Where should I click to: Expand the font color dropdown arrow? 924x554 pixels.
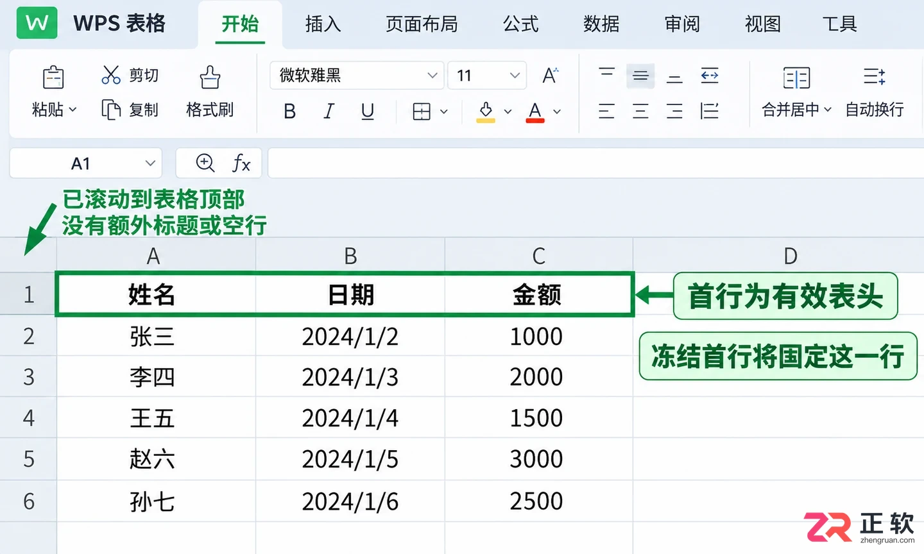557,112
